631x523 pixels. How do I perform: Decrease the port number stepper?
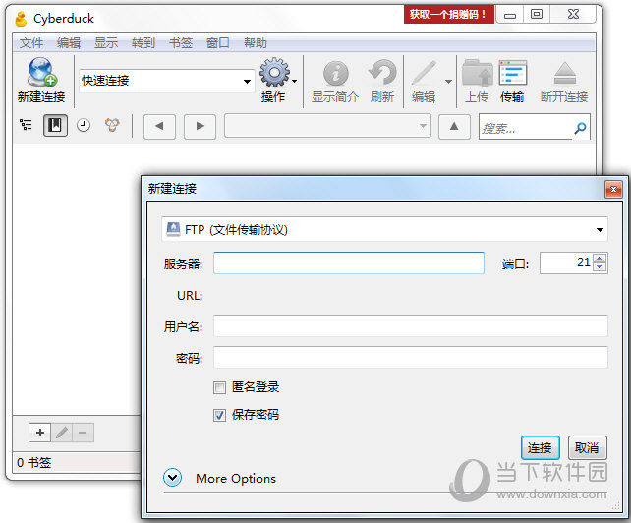[600, 267]
